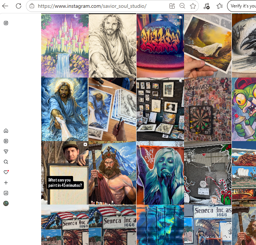The width and height of the screenshot is (256, 245).
Task: View site info via the lock icon
Action: click(x=32, y=6)
